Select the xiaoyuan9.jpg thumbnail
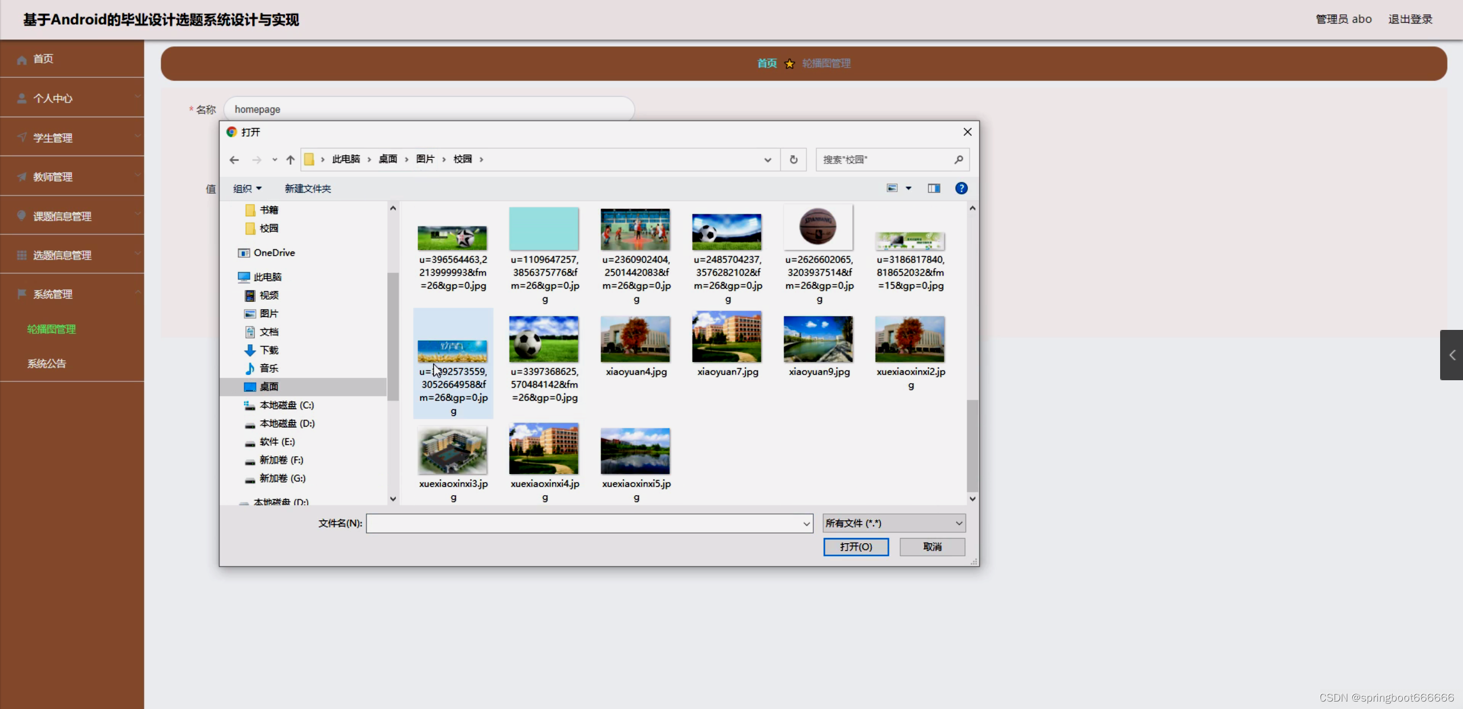Screen dimensions: 1463x709 (818, 340)
